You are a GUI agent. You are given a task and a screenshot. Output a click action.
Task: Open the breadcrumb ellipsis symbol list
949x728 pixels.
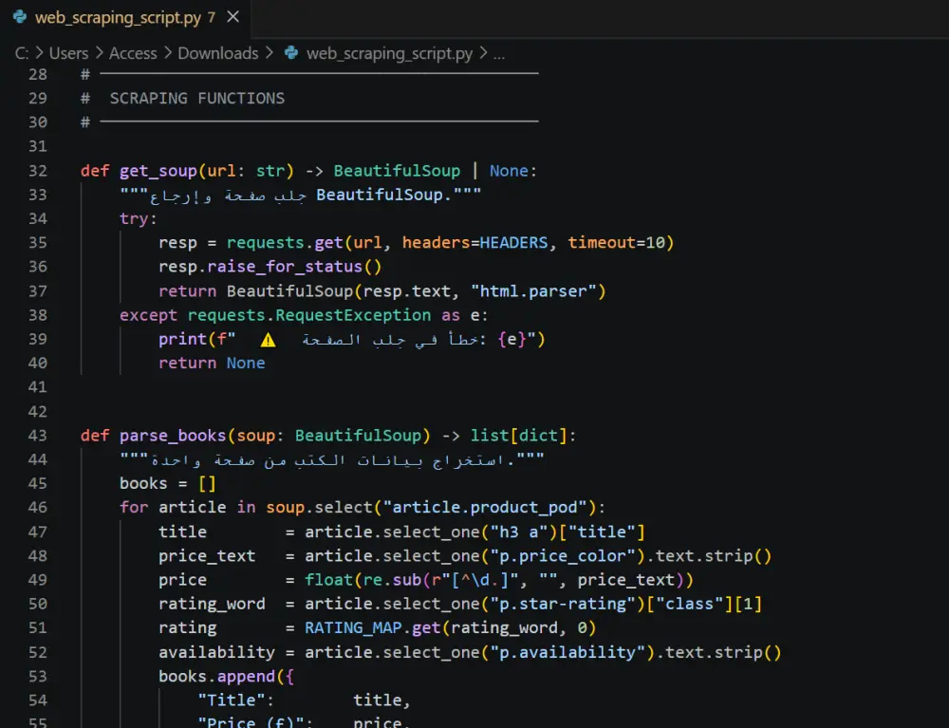click(x=499, y=54)
